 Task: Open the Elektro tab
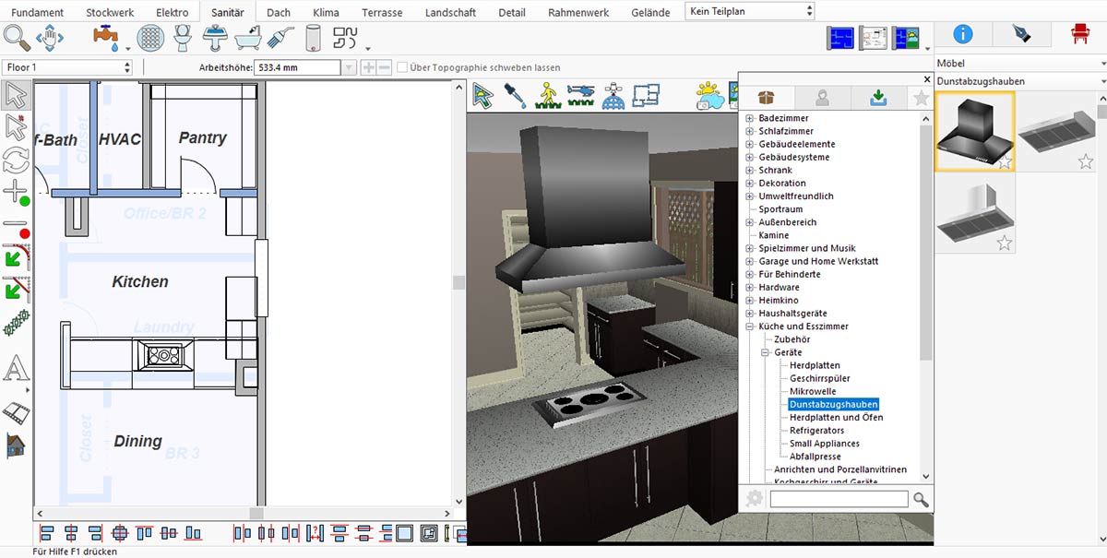(173, 12)
